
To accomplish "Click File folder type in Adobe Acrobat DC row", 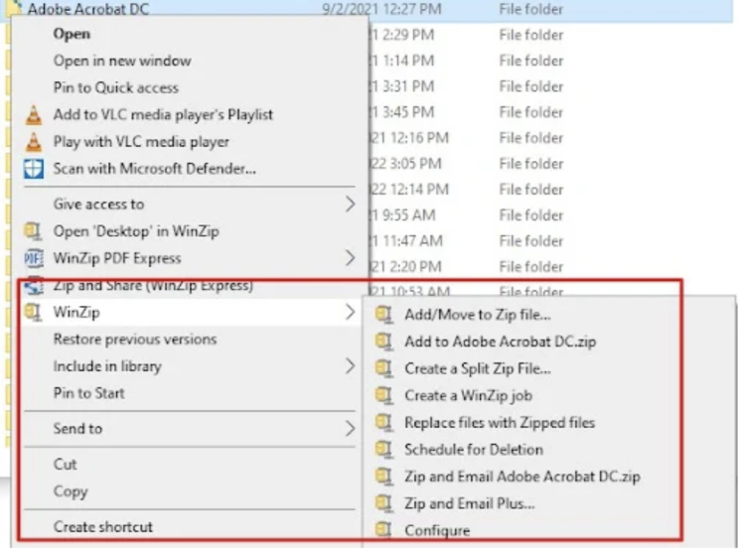I will pyautogui.click(x=530, y=9).
